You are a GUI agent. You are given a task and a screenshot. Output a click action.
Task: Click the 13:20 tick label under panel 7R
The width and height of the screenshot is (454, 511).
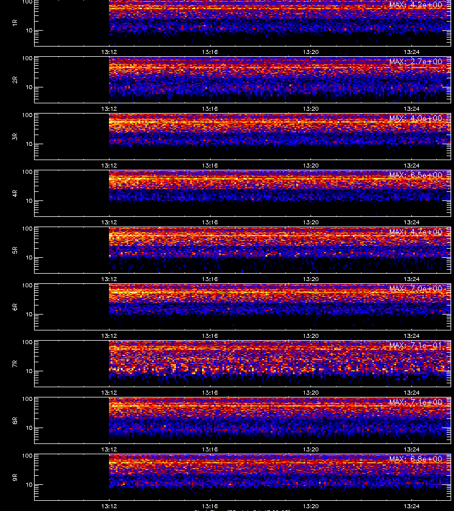point(310,393)
